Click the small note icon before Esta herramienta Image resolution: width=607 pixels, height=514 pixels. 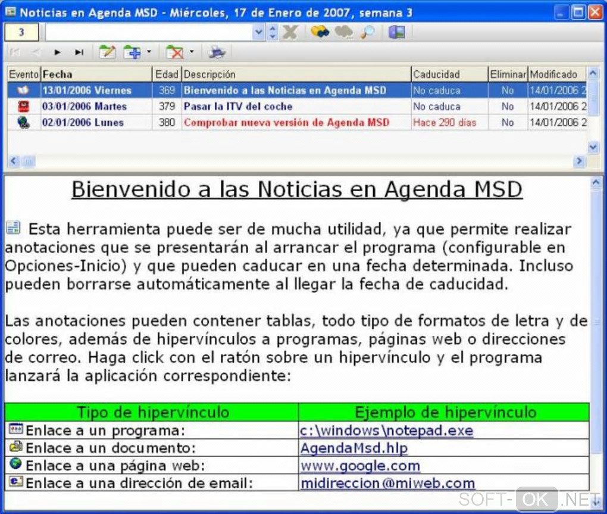[13, 228]
